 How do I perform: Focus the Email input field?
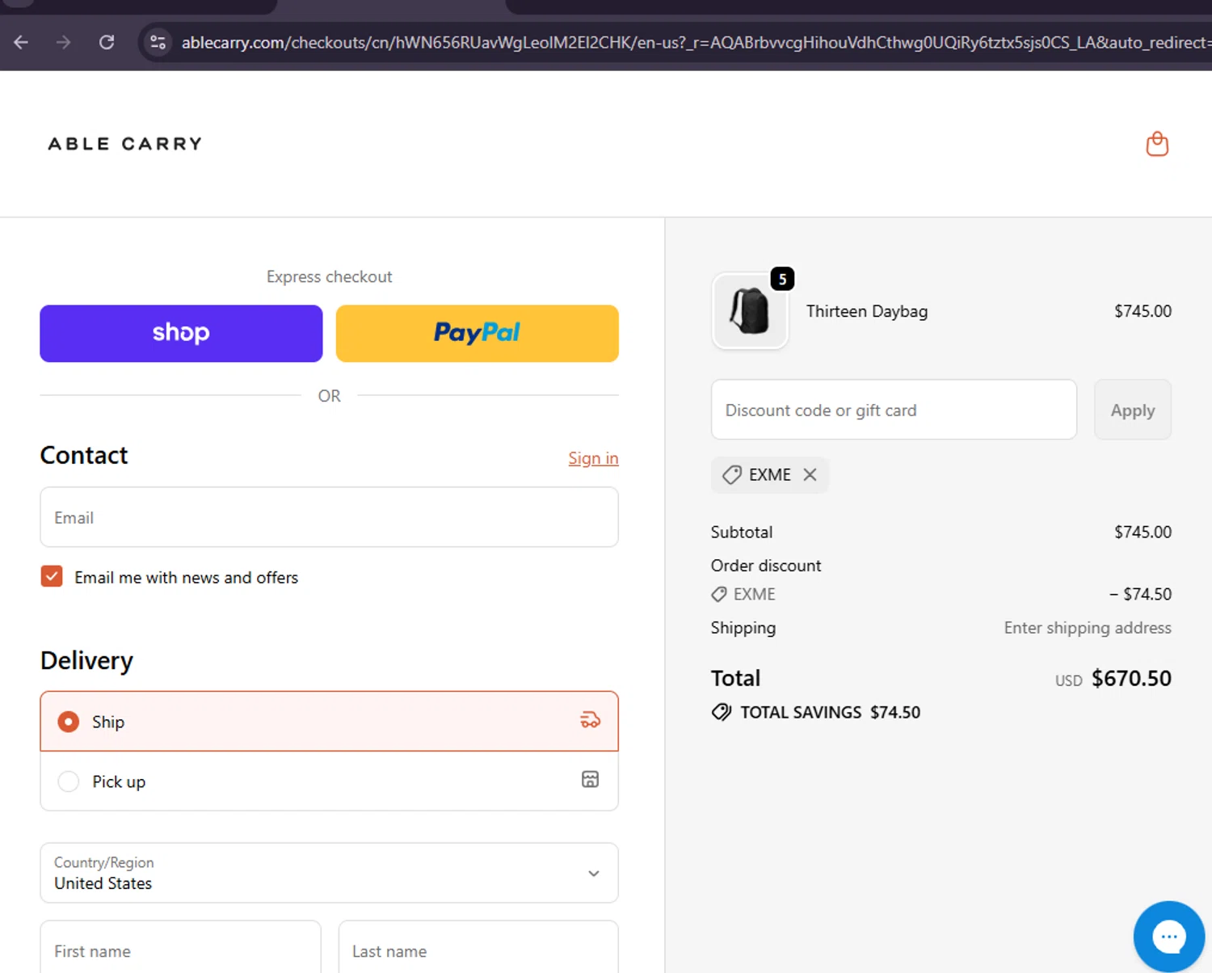click(x=329, y=517)
